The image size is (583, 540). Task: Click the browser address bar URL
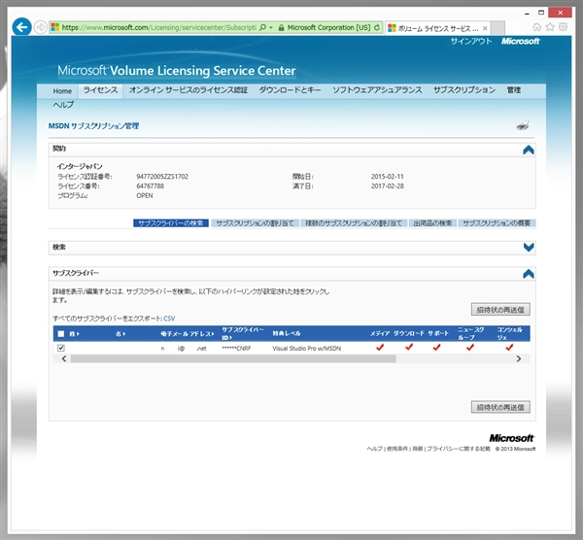click(x=158, y=27)
